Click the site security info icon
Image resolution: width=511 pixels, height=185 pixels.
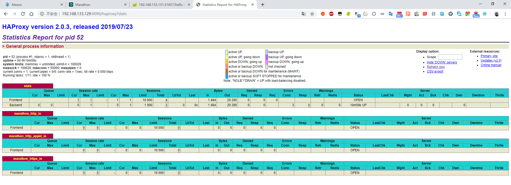click(42, 14)
